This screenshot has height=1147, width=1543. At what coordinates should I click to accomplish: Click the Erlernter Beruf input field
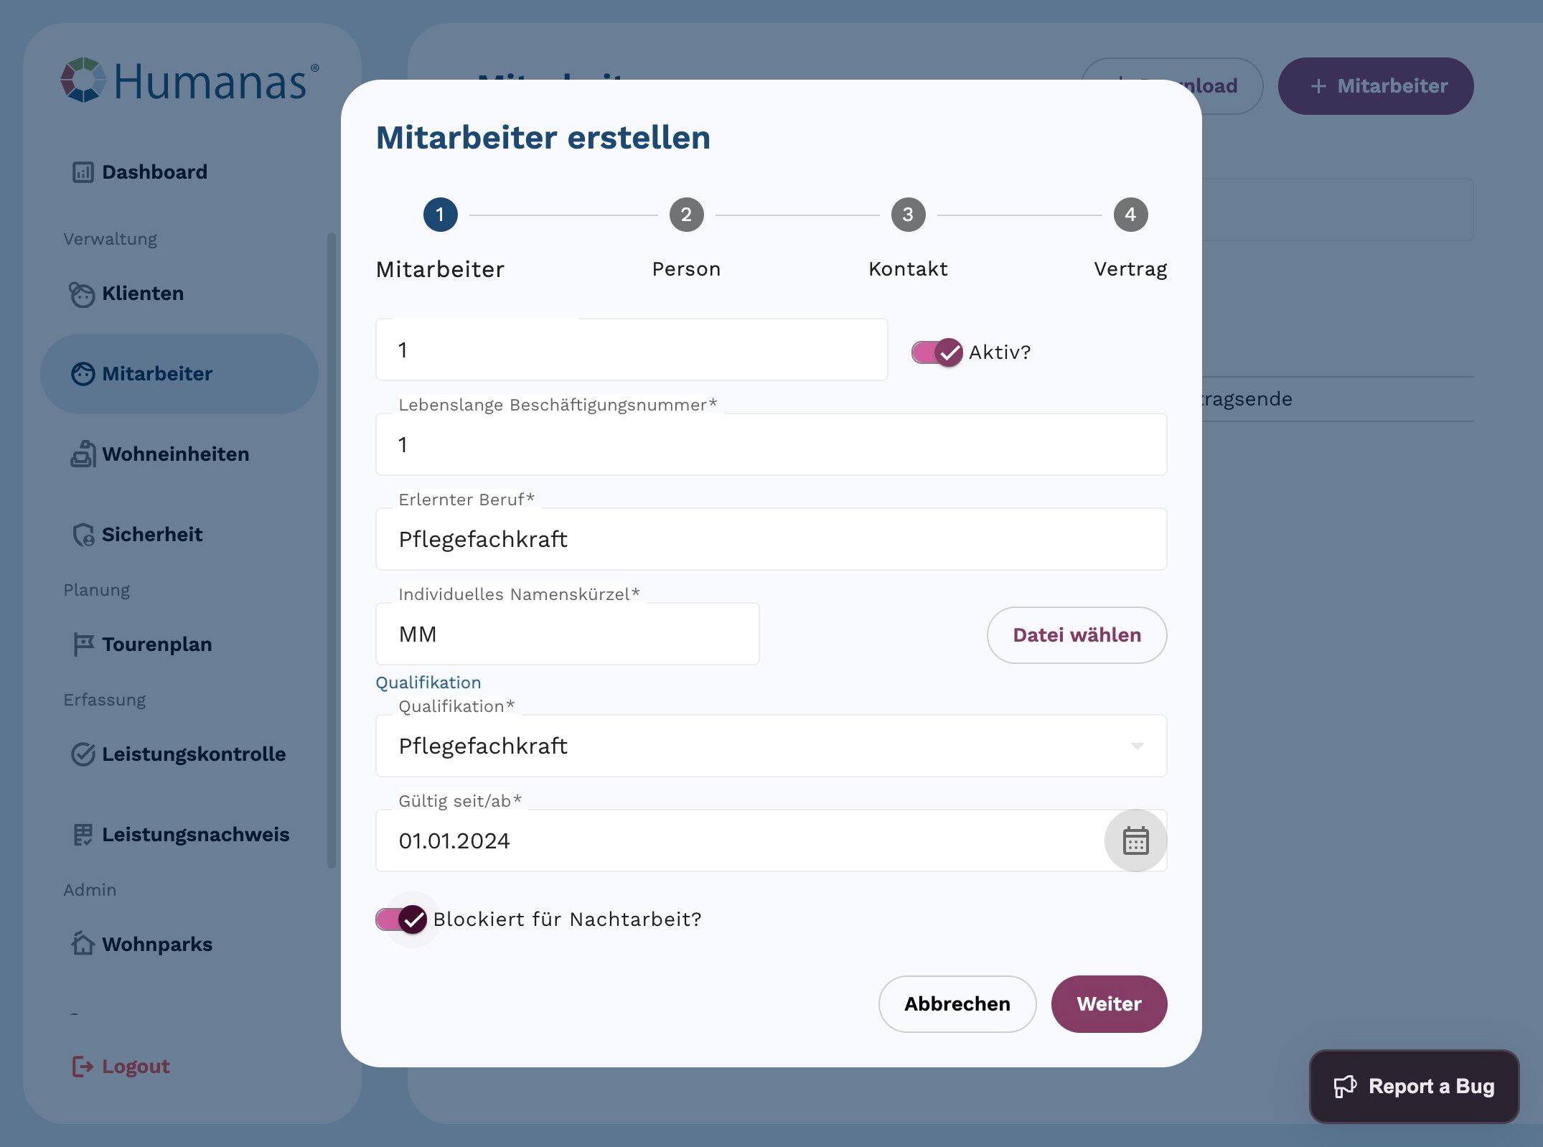(x=771, y=539)
